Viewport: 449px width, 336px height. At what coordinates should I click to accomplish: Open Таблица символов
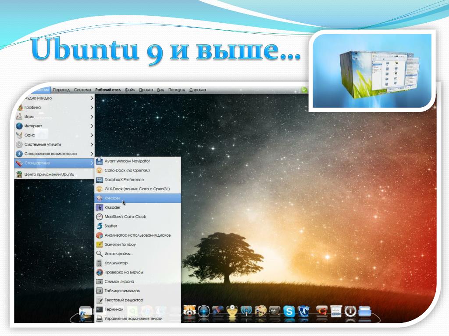[138, 291]
